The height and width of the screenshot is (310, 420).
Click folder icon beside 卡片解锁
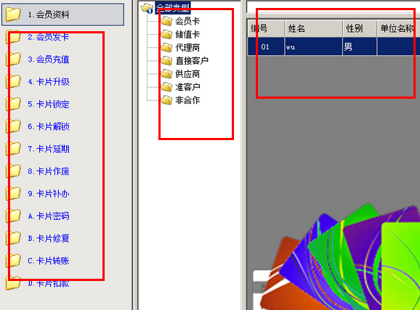[x=13, y=126]
